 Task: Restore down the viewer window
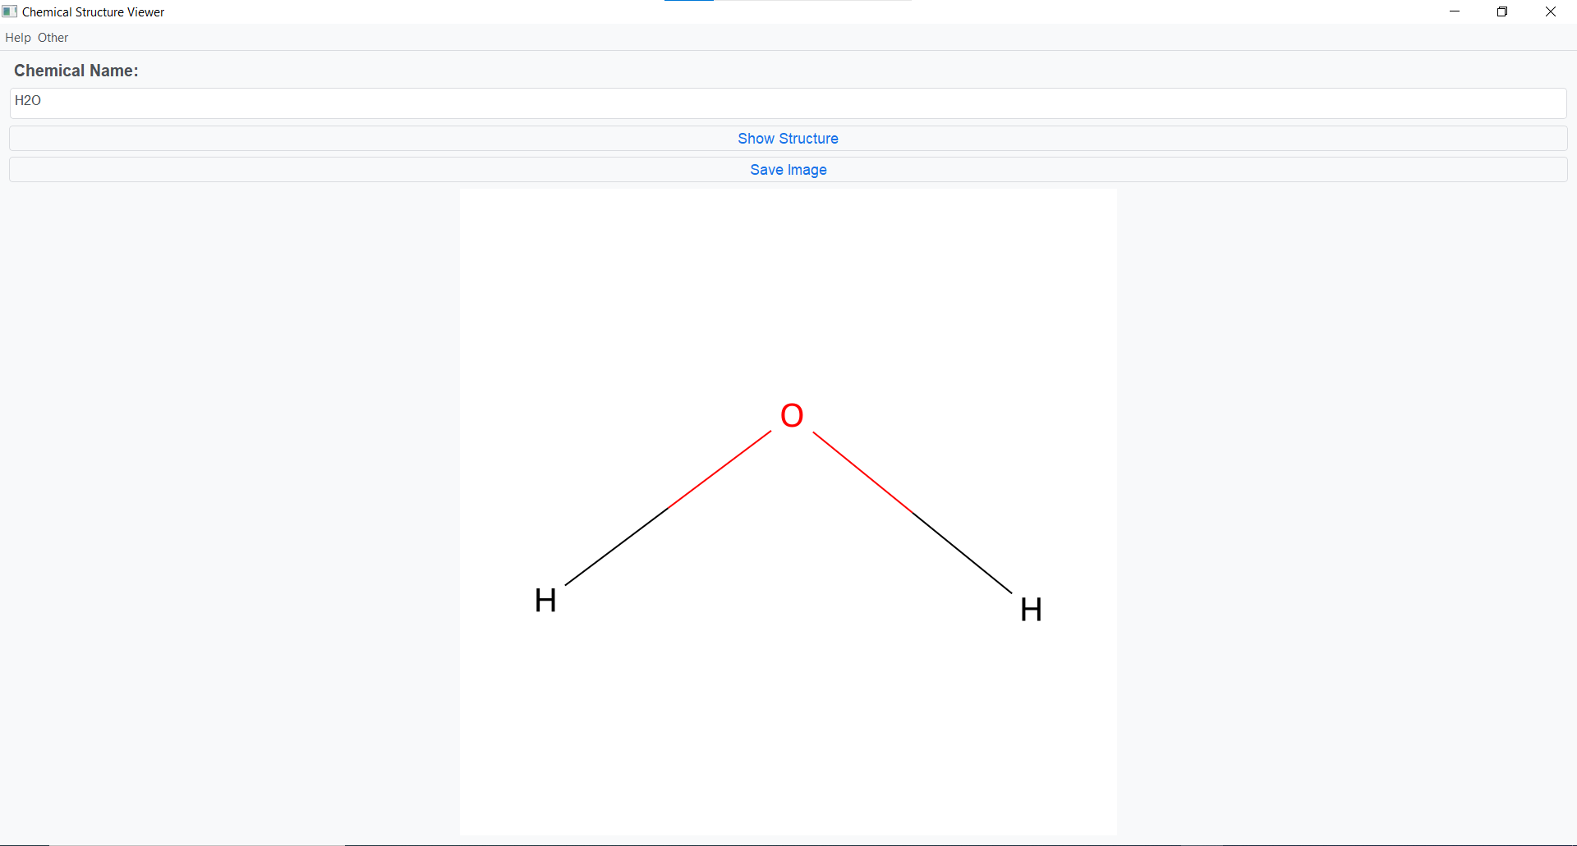coord(1502,11)
